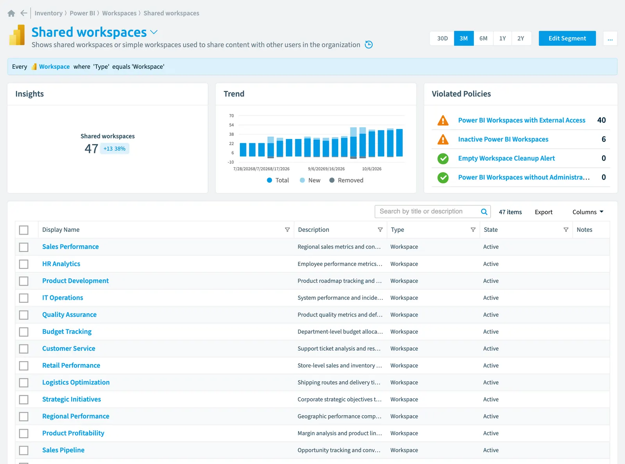Click the +13 38% change badge
Image resolution: width=625 pixels, height=464 pixels.
pos(114,149)
